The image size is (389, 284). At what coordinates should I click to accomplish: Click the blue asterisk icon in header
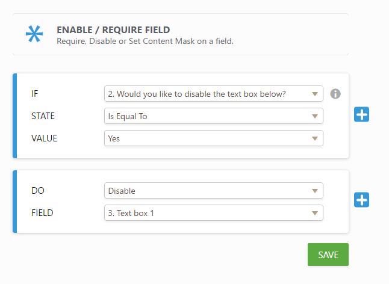pyautogui.click(x=34, y=34)
